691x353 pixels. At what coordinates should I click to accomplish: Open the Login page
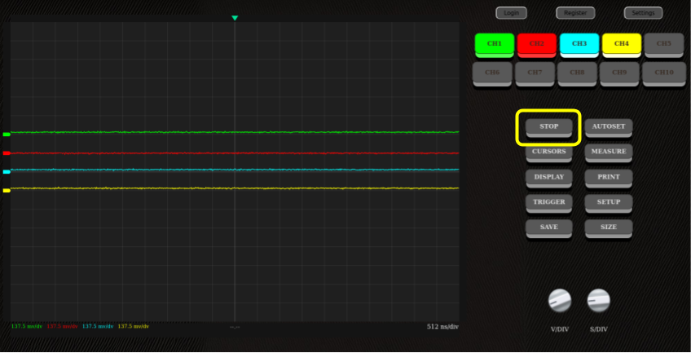(x=511, y=13)
